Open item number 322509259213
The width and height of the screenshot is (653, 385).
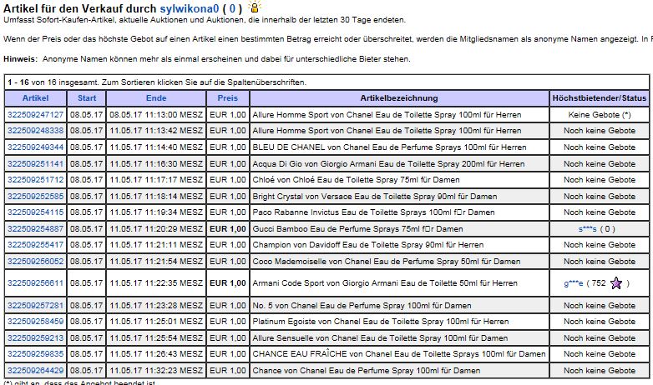tap(35, 338)
